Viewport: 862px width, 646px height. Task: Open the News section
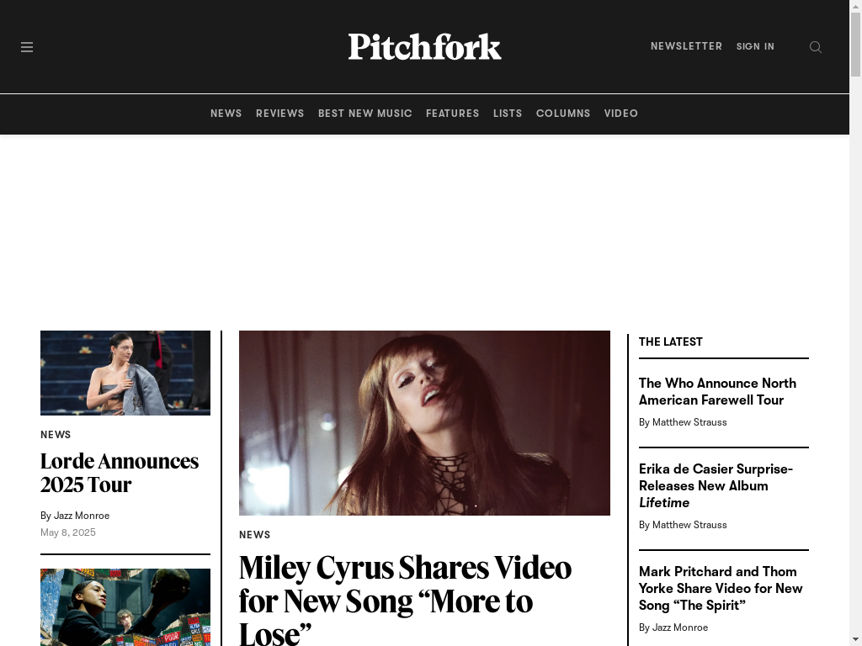click(226, 114)
